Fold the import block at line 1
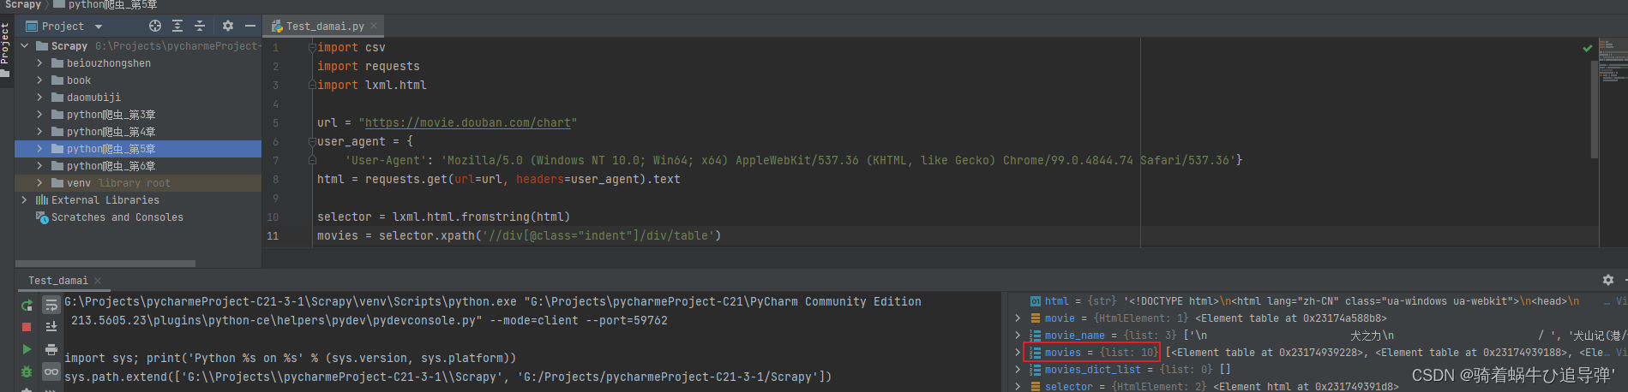 tap(312, 48)
